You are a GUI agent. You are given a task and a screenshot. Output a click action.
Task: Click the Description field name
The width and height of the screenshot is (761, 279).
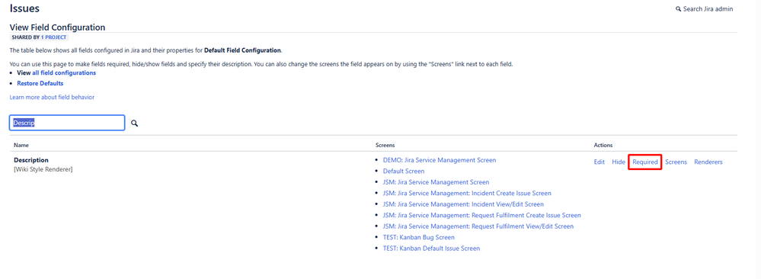pyautogui.click(x=31, y=160)
